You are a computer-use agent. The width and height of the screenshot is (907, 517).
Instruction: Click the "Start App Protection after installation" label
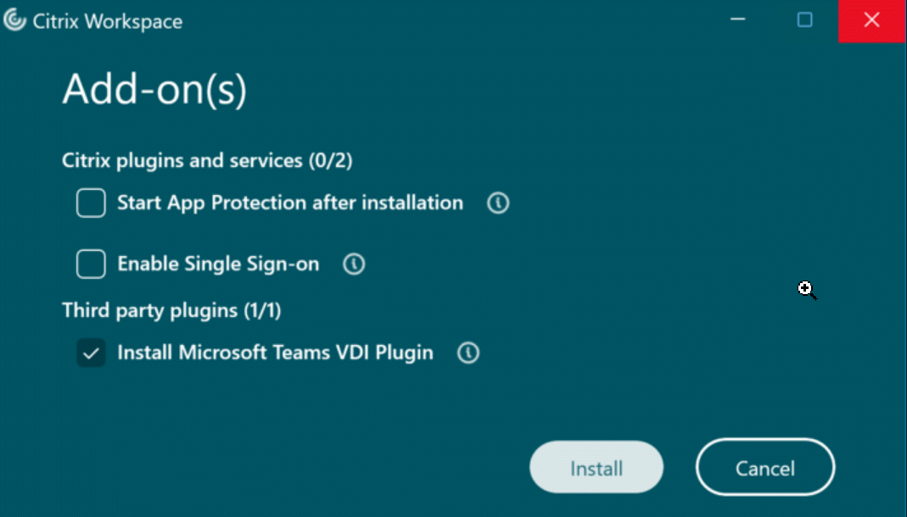tap(290, 203)
